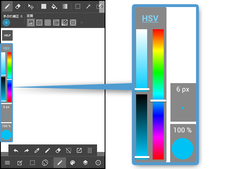Click the small dark value bar in left panel
The width and height of the screenshot is (225, 169).
[3, 89]
